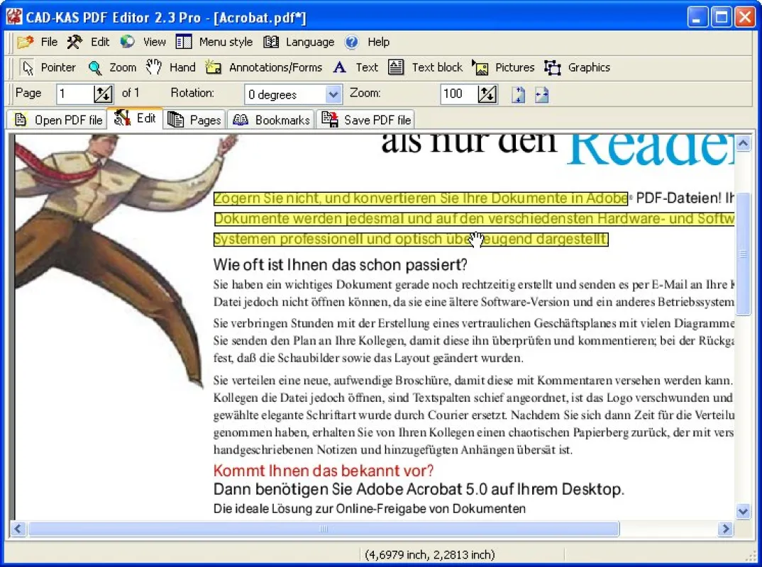Switch to the Pages tab
The height and width of the screenshot is (567, 762).
[194, 120]
